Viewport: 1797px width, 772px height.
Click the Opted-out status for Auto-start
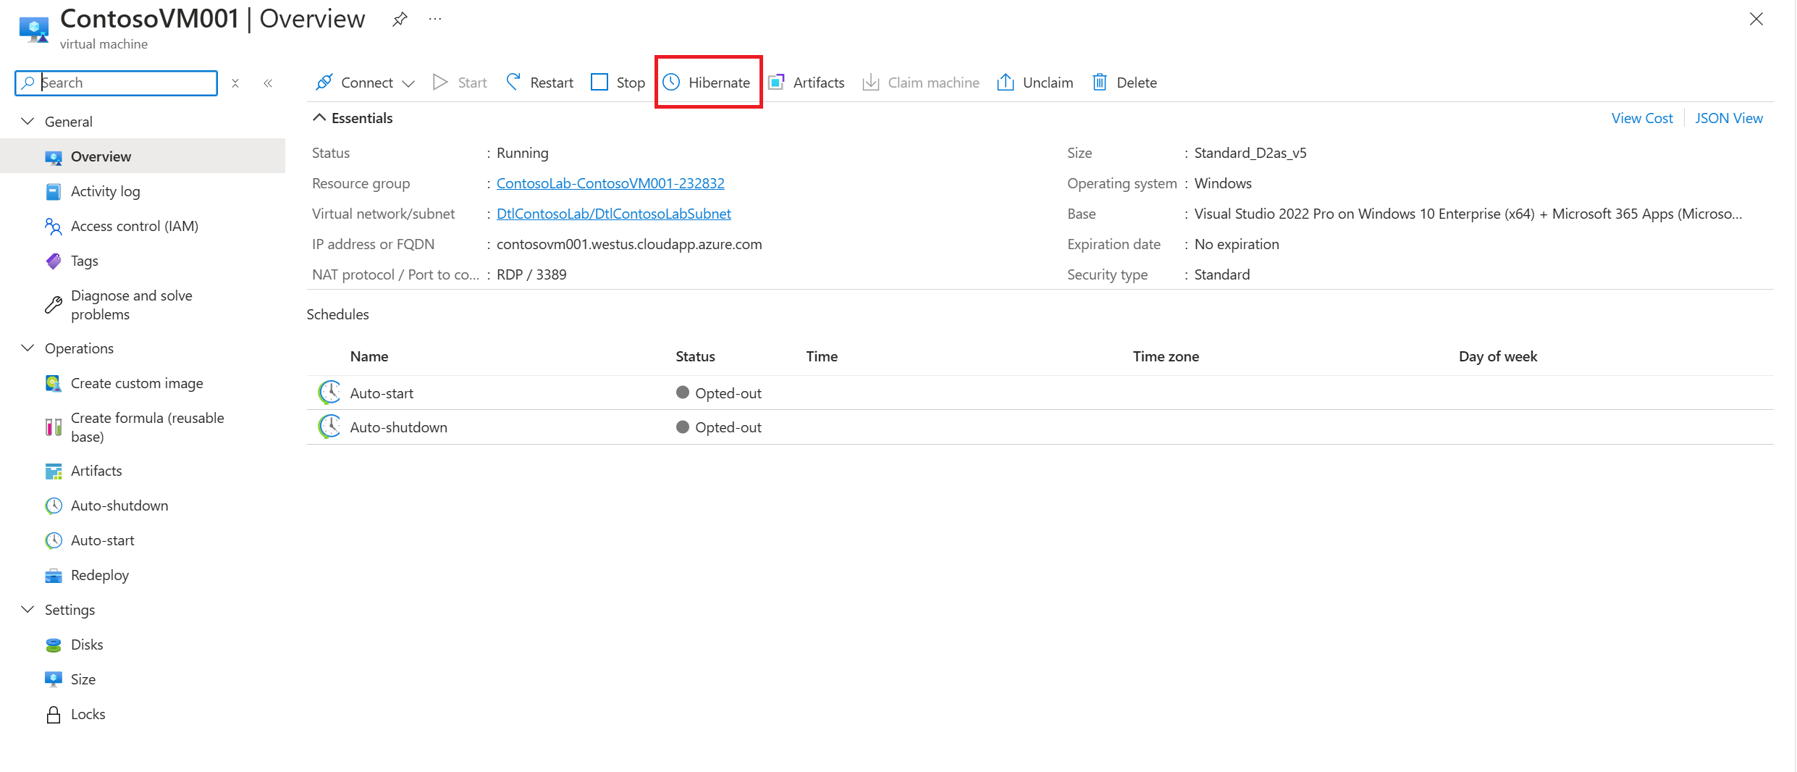tap(719, 393)
